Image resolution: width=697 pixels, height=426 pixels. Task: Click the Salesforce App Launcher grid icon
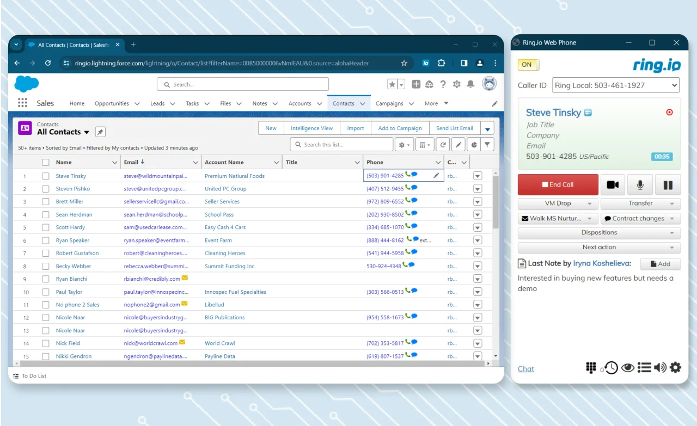pos(22,103)
